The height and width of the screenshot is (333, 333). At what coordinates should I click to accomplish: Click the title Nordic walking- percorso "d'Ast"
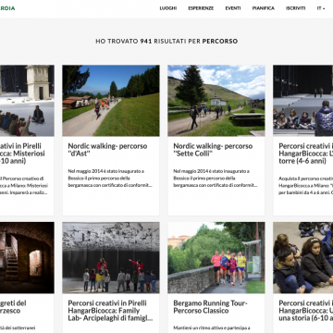coord(107,150)
